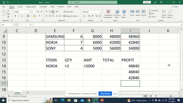This screenshot has width=183, height=103.
Task: Click Insert Function fx icon
Action: [31, 25]
